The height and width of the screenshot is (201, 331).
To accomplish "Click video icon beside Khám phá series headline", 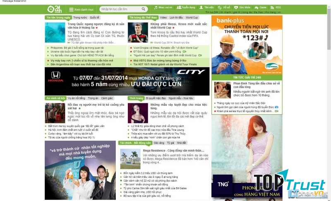I will pyautogui.click(x=276, y=111).
